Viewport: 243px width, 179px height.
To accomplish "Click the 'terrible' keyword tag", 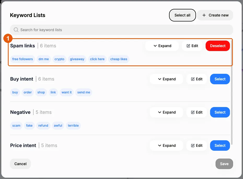I will tap(73, 126).
